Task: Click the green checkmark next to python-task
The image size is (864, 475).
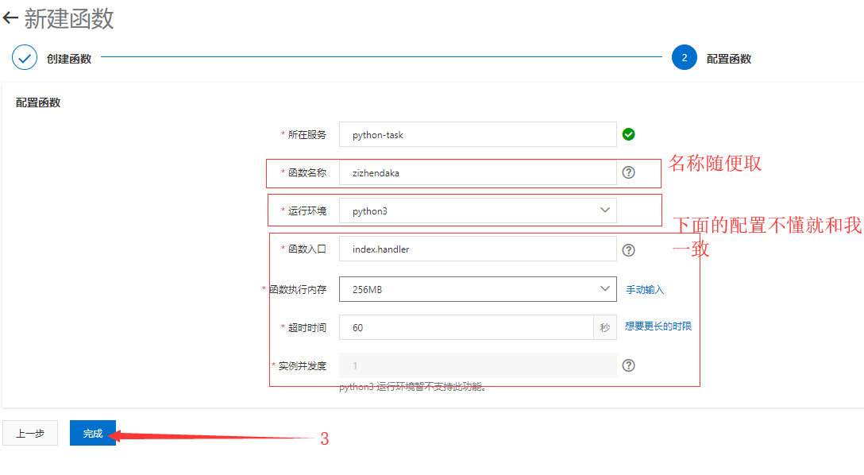Action: click(628, 134)
